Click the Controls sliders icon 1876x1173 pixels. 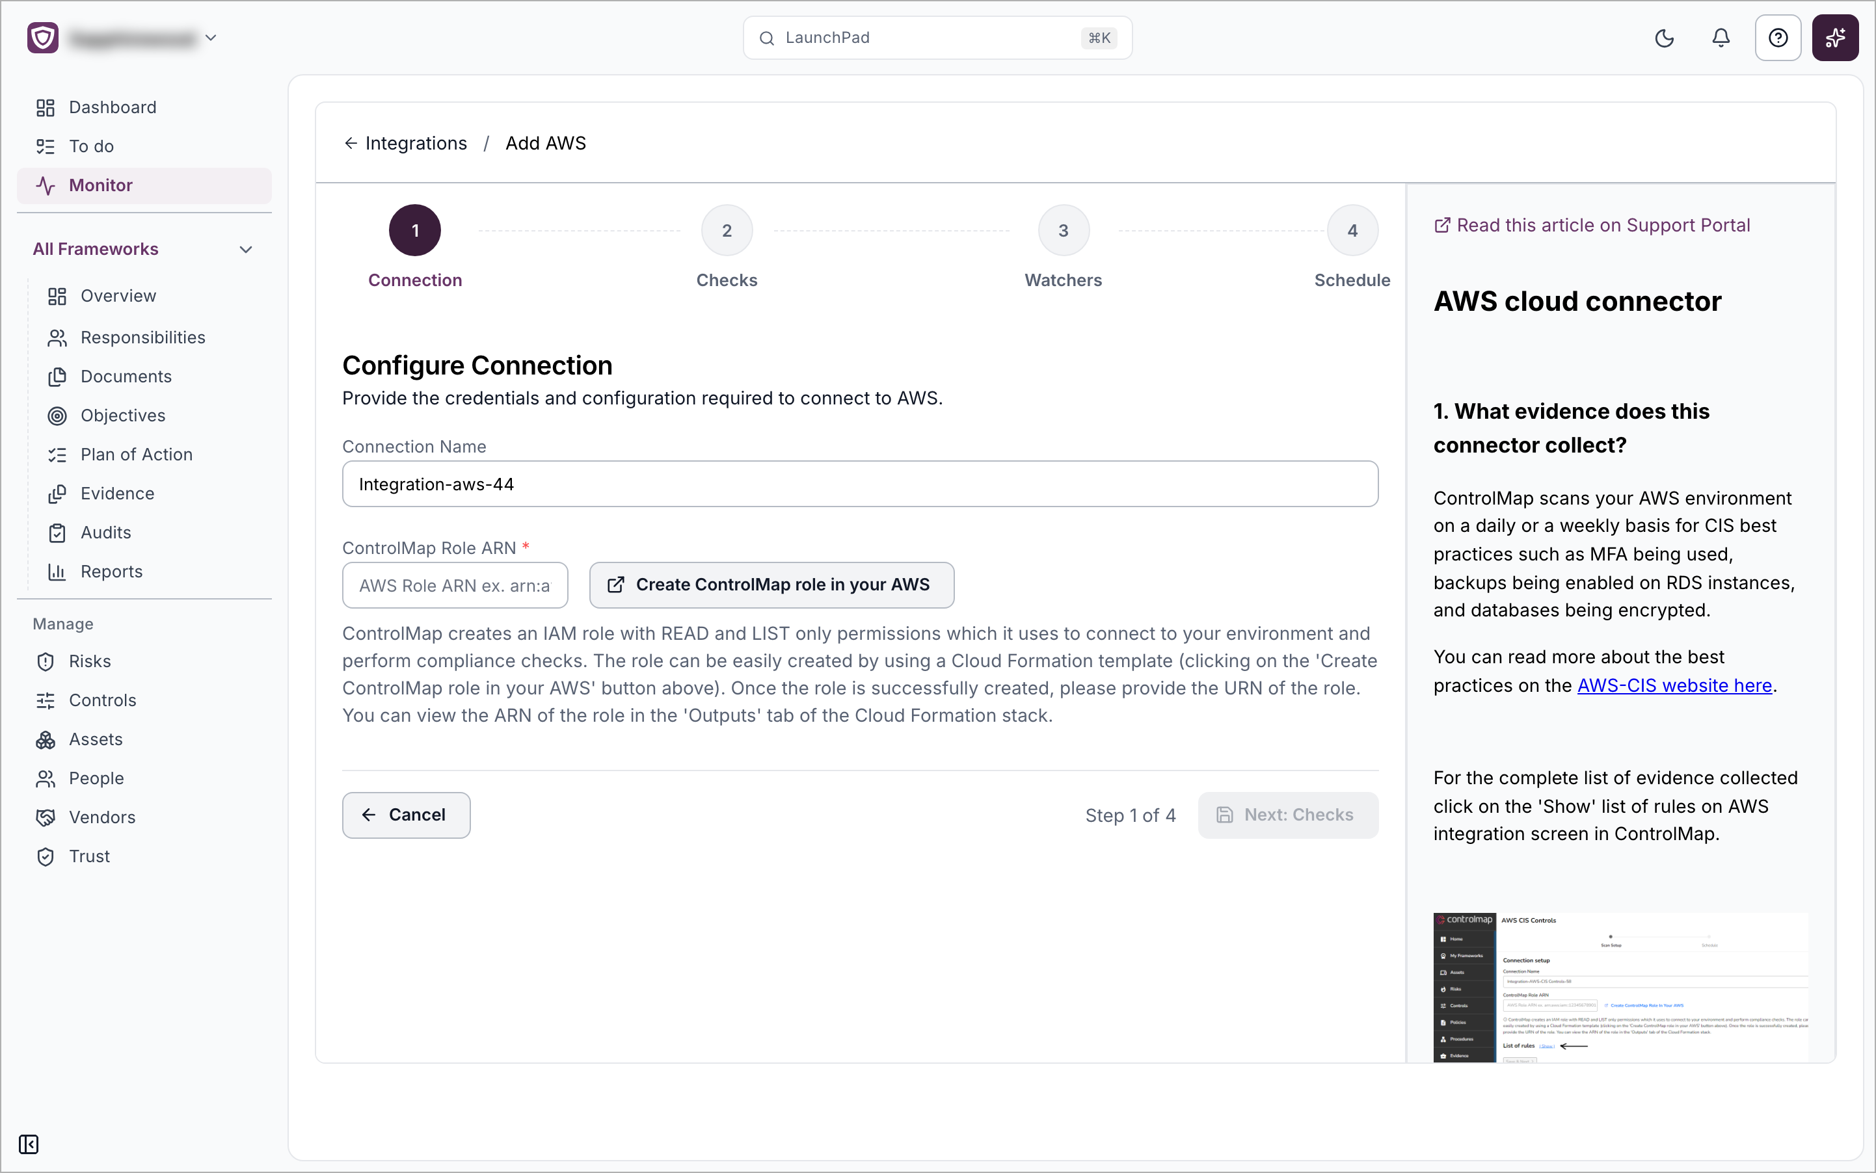pos(46,700)
